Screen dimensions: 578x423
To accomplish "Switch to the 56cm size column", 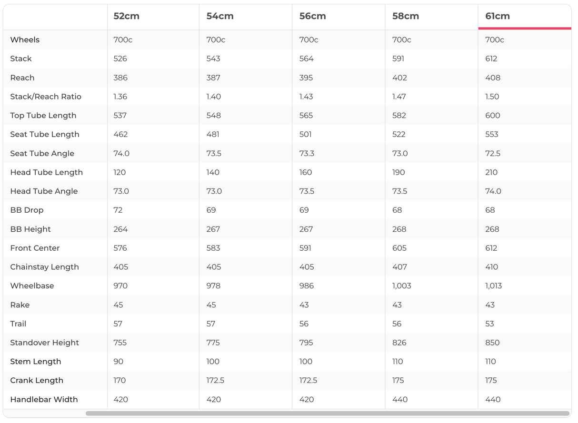I will point(312,16).
